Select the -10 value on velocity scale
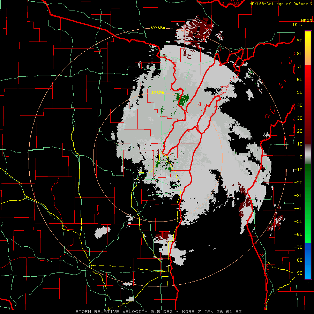The image size is (314, 314). (298, 170)
